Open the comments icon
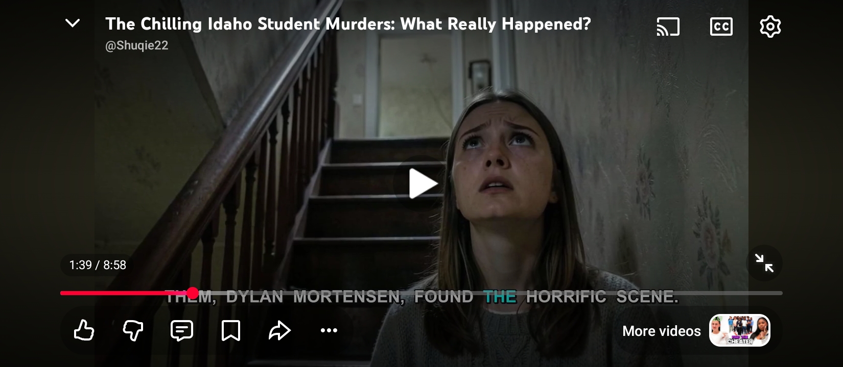This screenshot has width=843, height=367. tap(181, 330)
